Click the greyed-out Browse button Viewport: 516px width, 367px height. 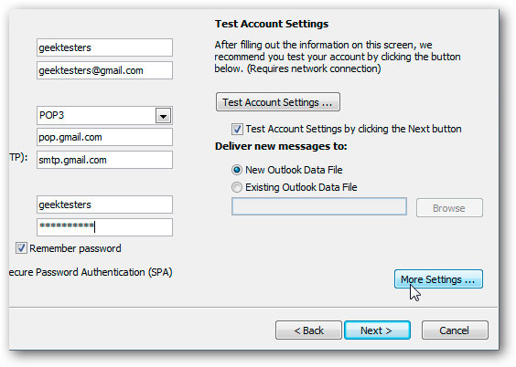[x=449, y=208]
